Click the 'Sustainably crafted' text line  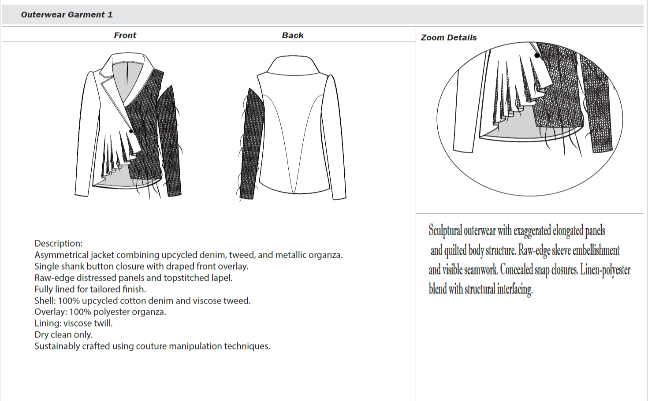click(152, 346)
